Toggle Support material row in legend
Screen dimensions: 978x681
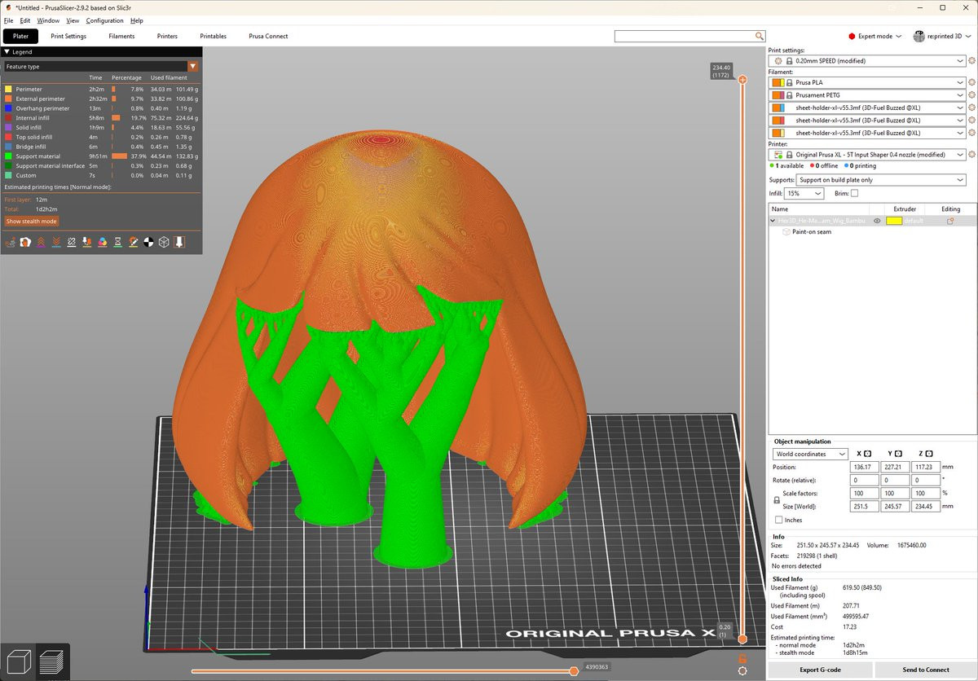tap(101, 156)
